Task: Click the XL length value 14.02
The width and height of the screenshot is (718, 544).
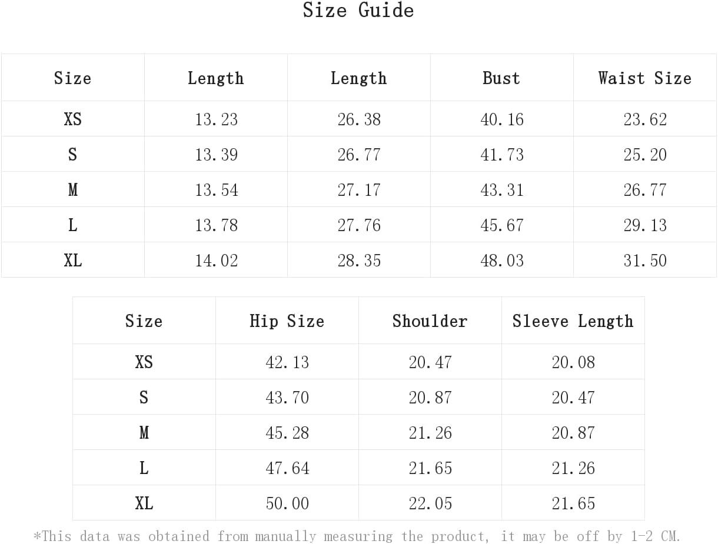Action: click(217, 261)
